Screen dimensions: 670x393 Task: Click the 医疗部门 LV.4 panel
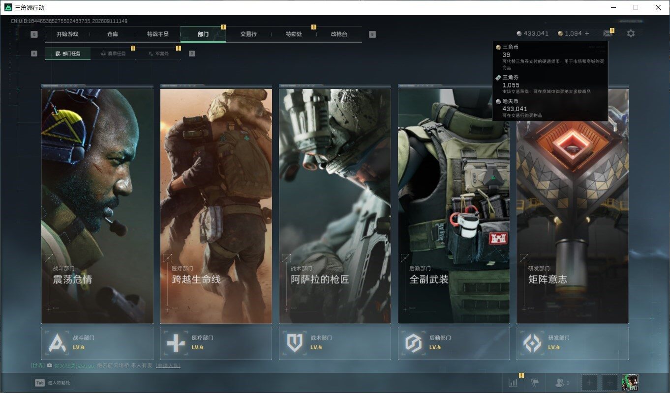[x=216, y=343]
